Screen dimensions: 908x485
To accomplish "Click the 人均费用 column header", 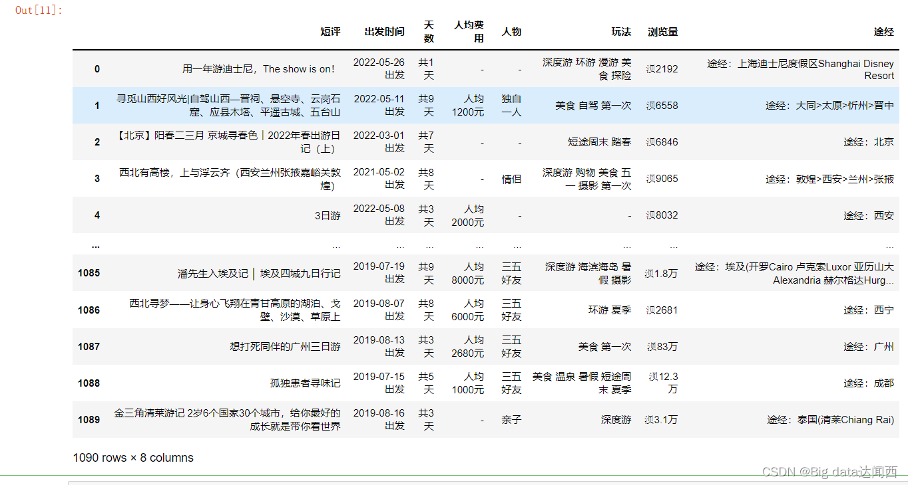I will pyautogui.click(x=469, y=32).
